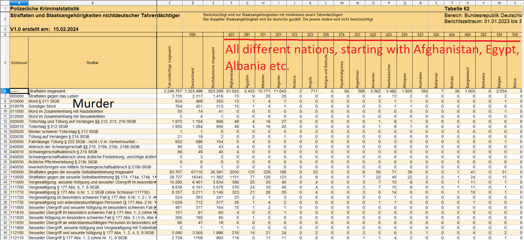Click 'Ärztliche Pflichtverletzung § 218c StGB'
Screen dimensions: 524x240
(63, 162)
